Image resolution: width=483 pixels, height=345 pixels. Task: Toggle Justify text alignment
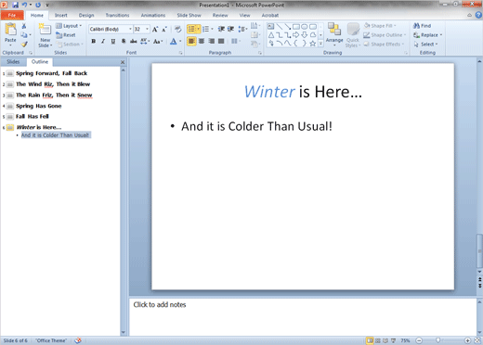(x=221, y=41)
